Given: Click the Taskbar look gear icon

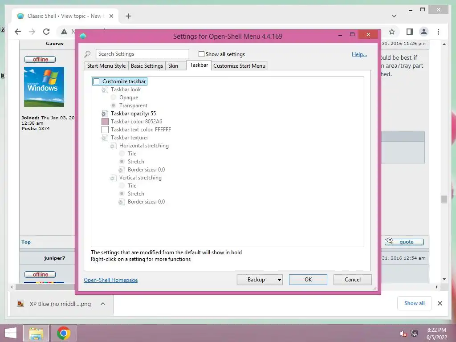Looking at the screenshot, I should 104,90.
